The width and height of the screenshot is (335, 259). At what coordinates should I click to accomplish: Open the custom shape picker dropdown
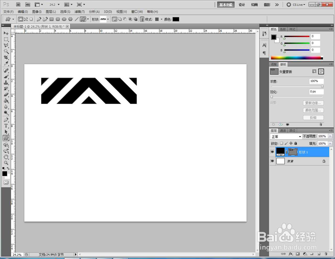(108, 19)
